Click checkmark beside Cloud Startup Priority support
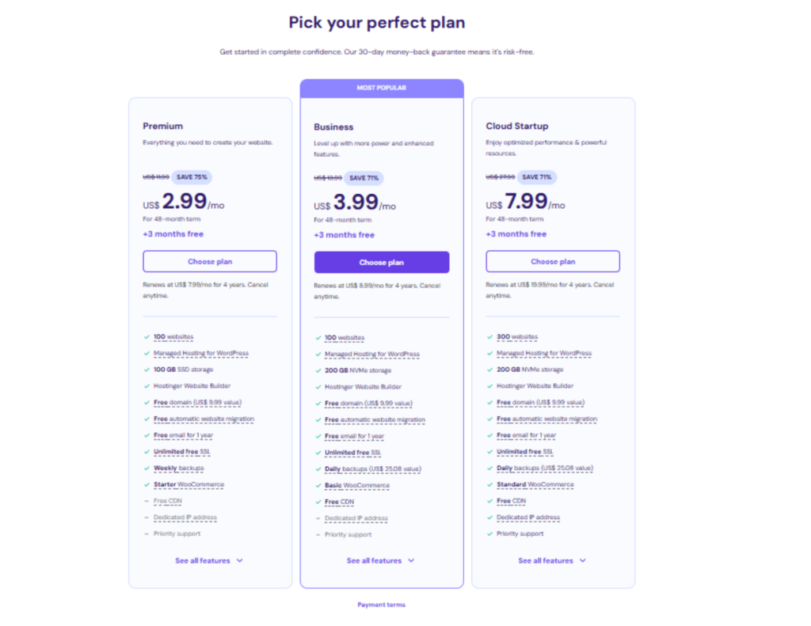811x626 pixels. (x=489, y=533)
